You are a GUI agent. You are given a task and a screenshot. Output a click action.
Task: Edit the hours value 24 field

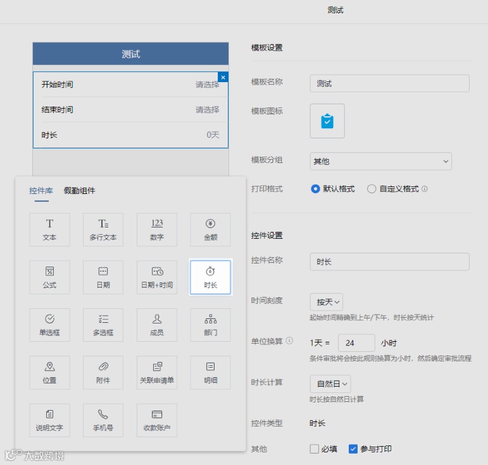(x=356, y=343)
